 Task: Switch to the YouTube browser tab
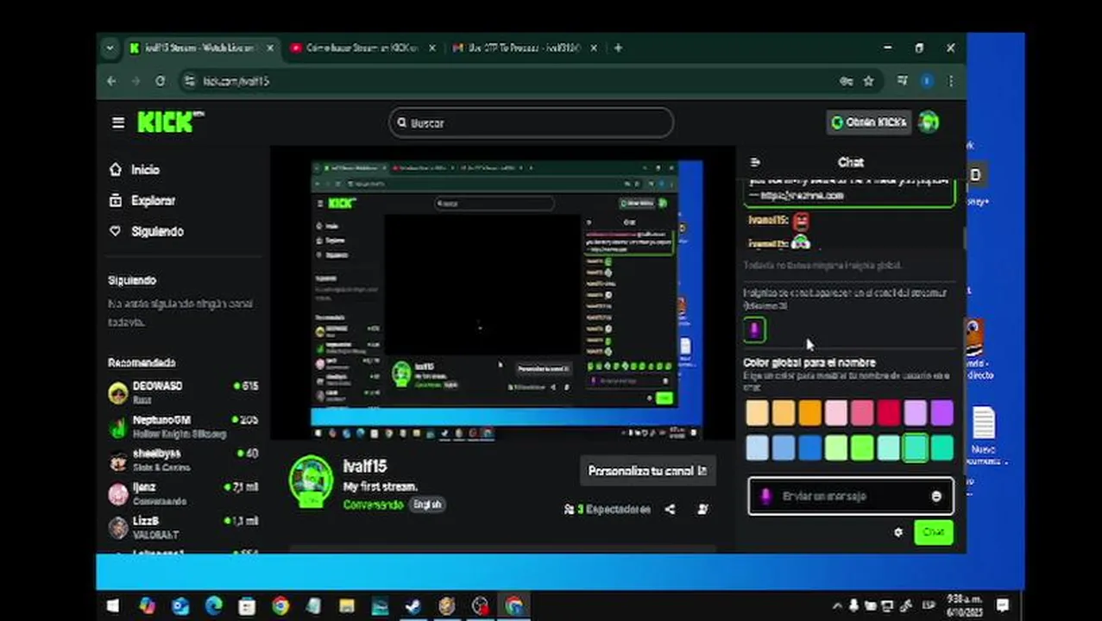(x=362, y=48)
